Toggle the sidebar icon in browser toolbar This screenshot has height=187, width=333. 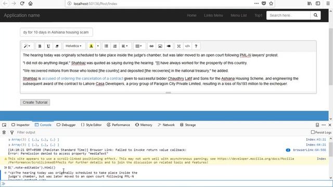tap(318, 4)
